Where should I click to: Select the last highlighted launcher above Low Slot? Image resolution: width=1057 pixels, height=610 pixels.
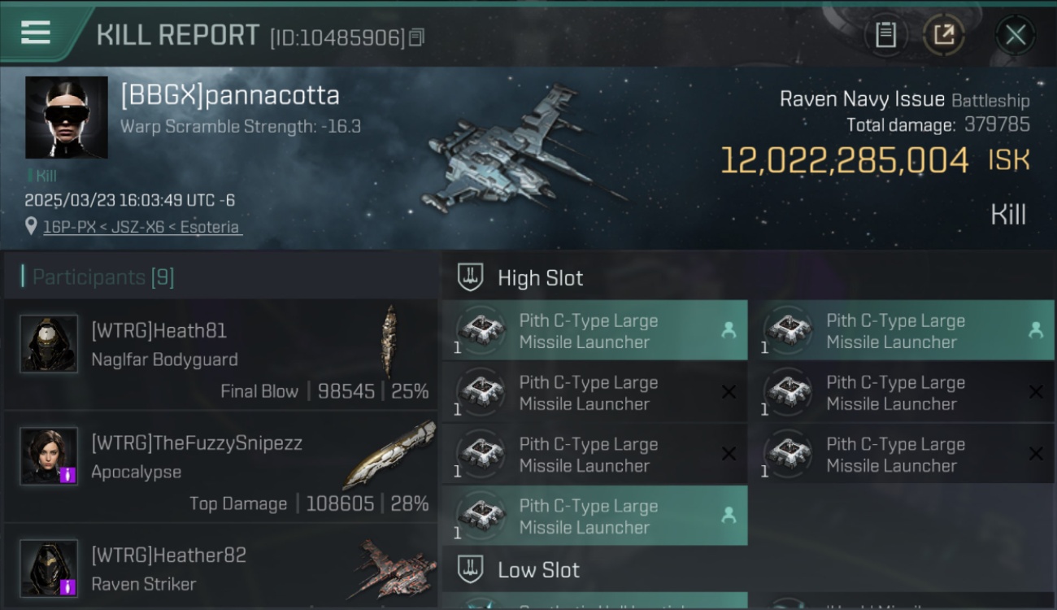coord(595,516)
